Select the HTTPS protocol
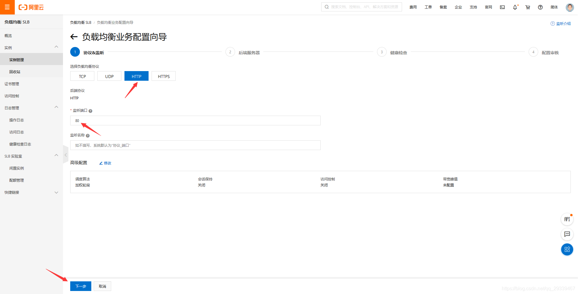This screenshot has height=294, width=578. click(x=164, y=76)
